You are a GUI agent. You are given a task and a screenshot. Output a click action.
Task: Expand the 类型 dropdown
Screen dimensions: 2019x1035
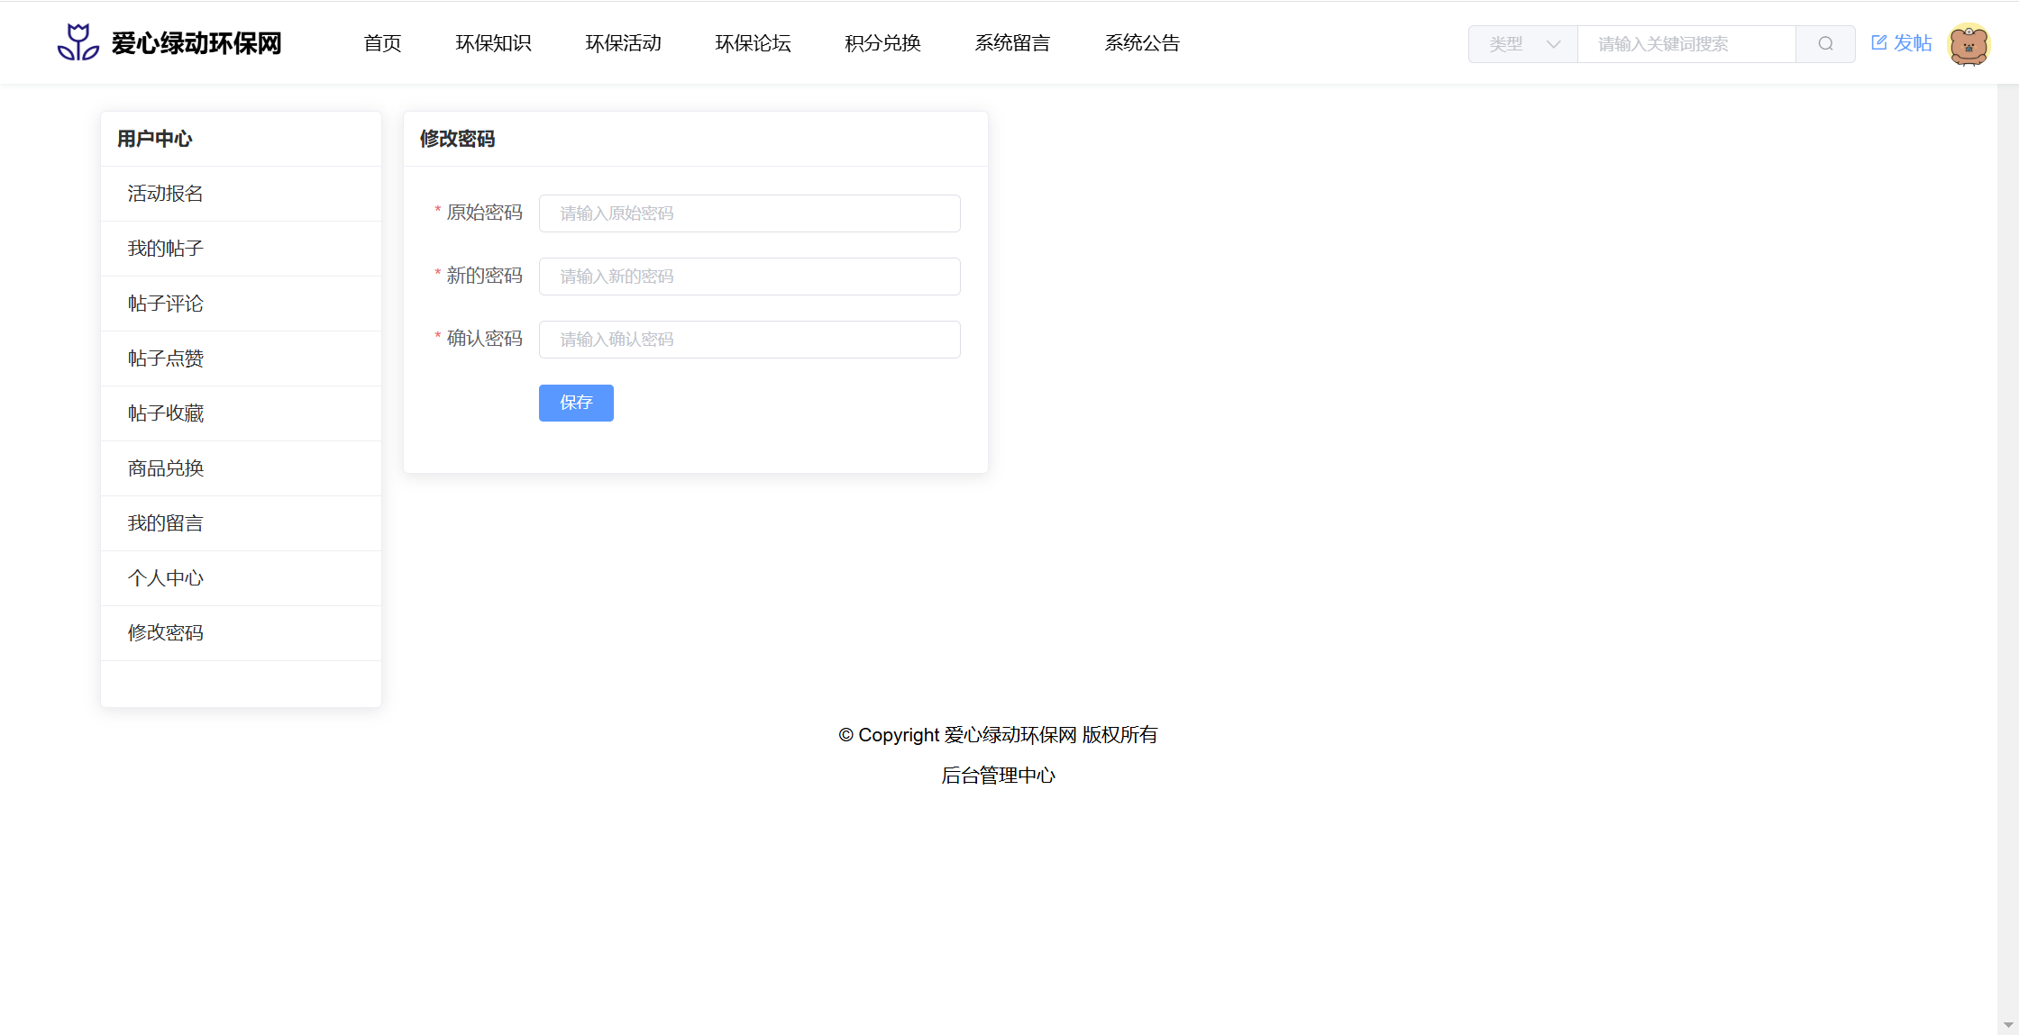click(1522, 43)
